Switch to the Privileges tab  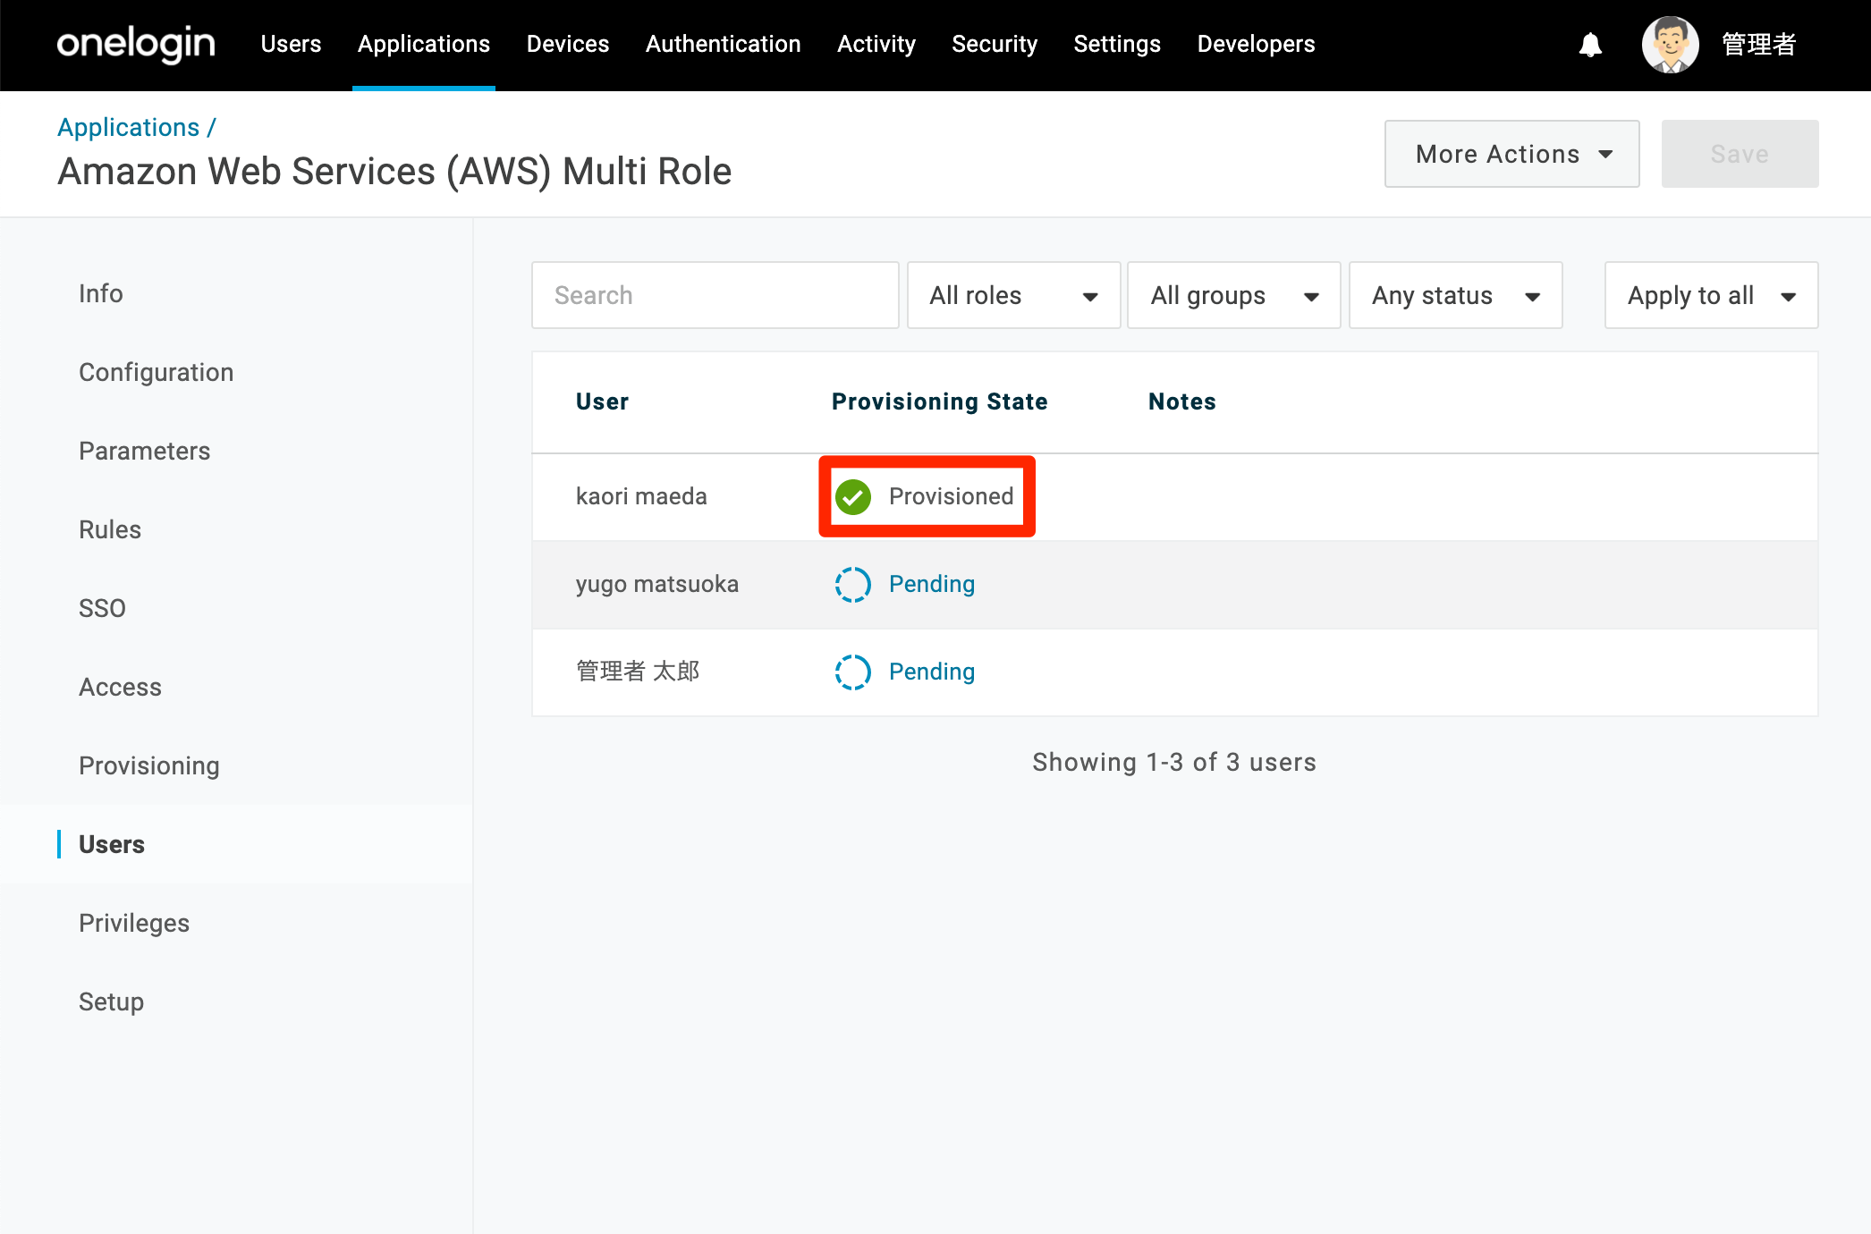pyautogui.click(x=134, y=923)
